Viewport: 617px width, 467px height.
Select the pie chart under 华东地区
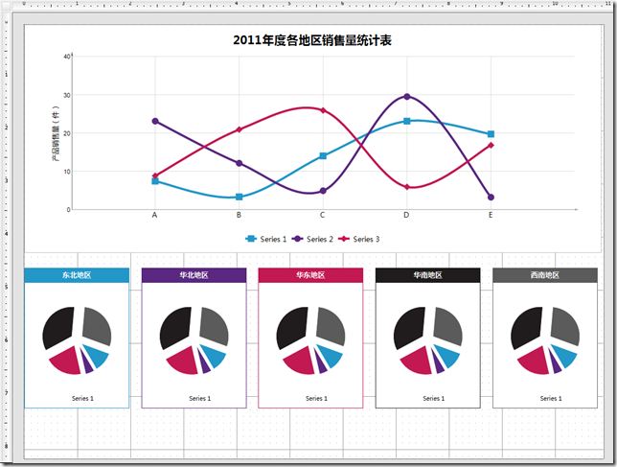coord(310,340)
